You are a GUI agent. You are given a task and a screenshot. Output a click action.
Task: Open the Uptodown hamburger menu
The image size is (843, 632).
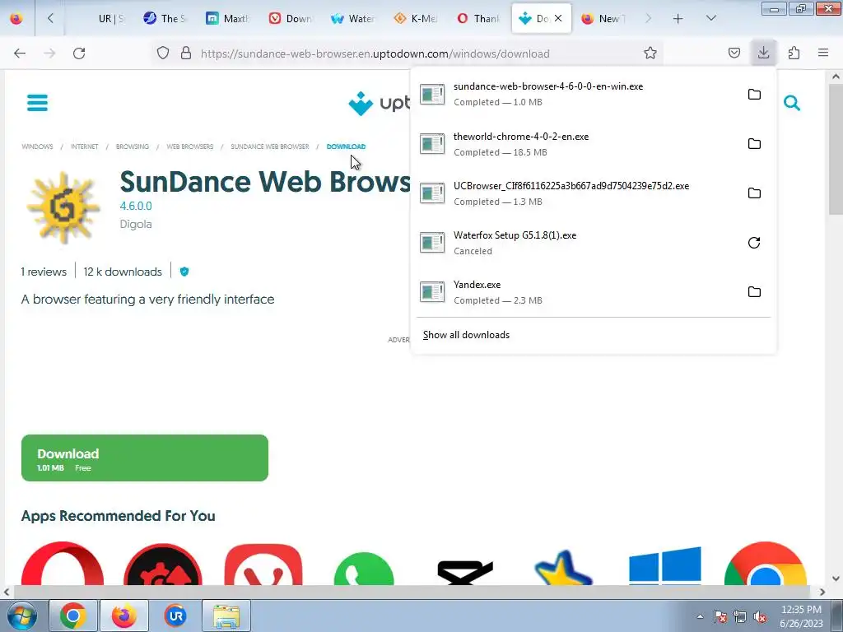tap(37, 102)
